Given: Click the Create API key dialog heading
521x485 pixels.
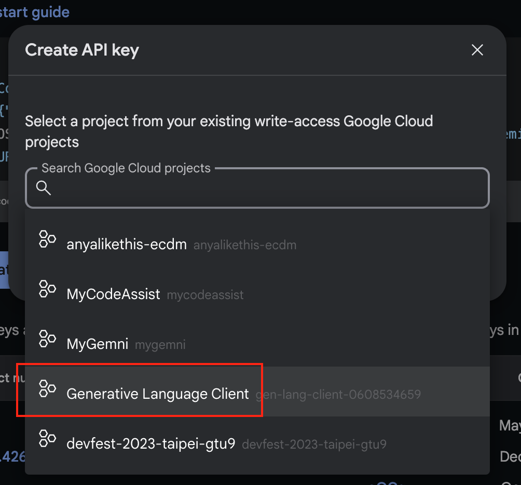Looking at the screenshot, I should (82, 50).
